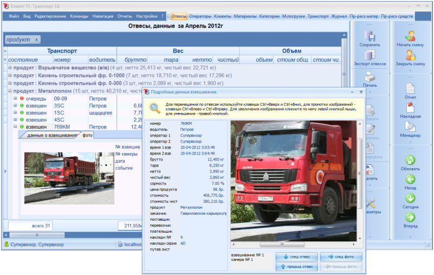Click the Экспорт отвесов database icon
Screen dimensions: 434x275
[x=370, y=55]
